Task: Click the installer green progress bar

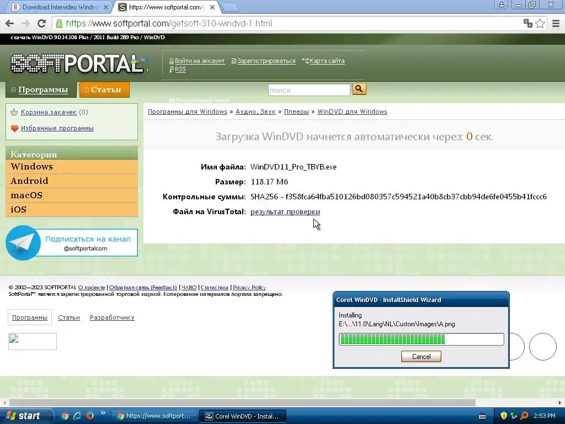Action: (x=421, y=340)
